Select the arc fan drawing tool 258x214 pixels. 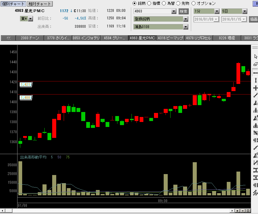[x=256, y=111]
